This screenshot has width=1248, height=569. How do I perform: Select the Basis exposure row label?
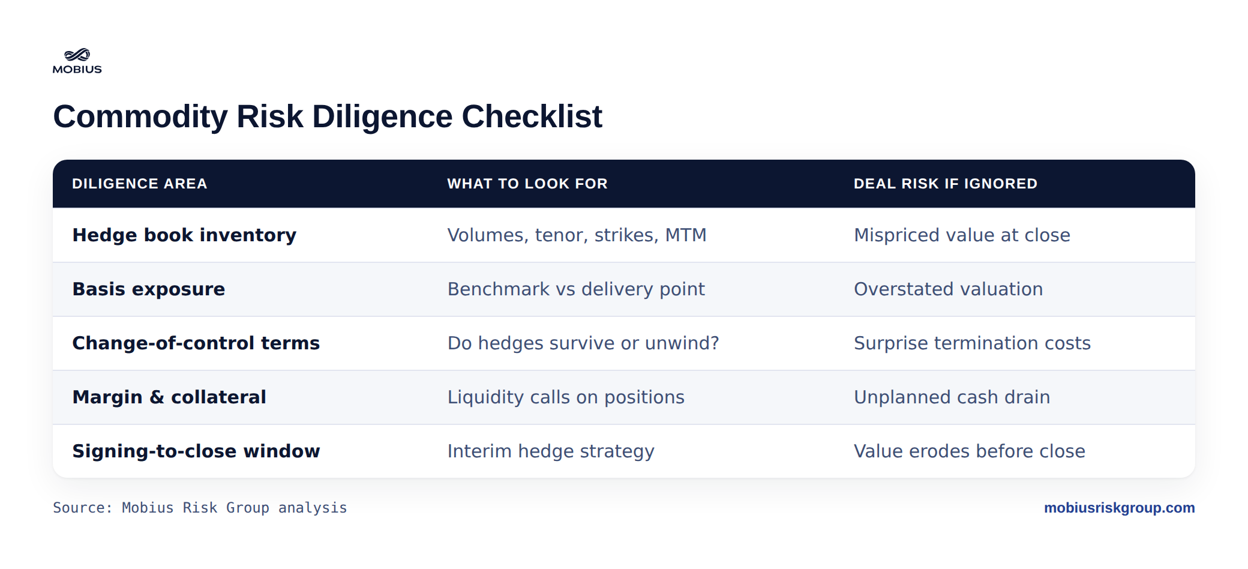(149, 289)
